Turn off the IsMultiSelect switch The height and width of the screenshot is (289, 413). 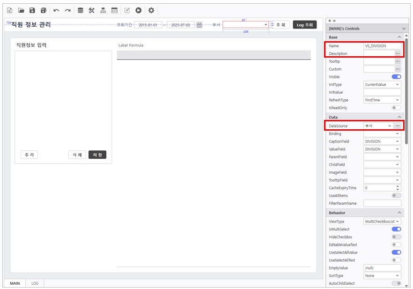pos(396,230)
